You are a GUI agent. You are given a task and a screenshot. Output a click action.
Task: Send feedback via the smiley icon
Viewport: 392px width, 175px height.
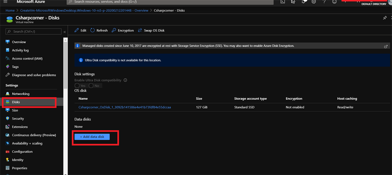click(x=334, y=2)
